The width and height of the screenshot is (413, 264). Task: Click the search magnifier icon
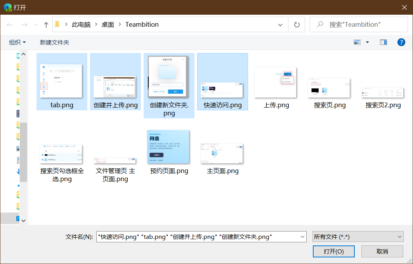320,24
